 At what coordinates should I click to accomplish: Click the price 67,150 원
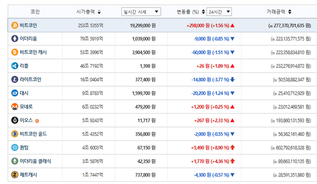point(147,148)
